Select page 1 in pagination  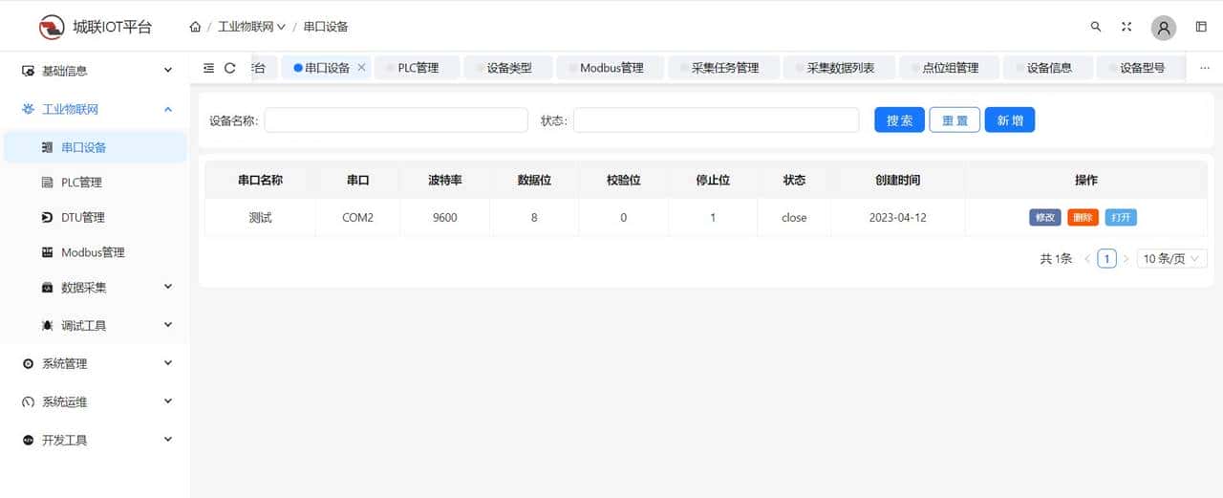click(1106, 259)
